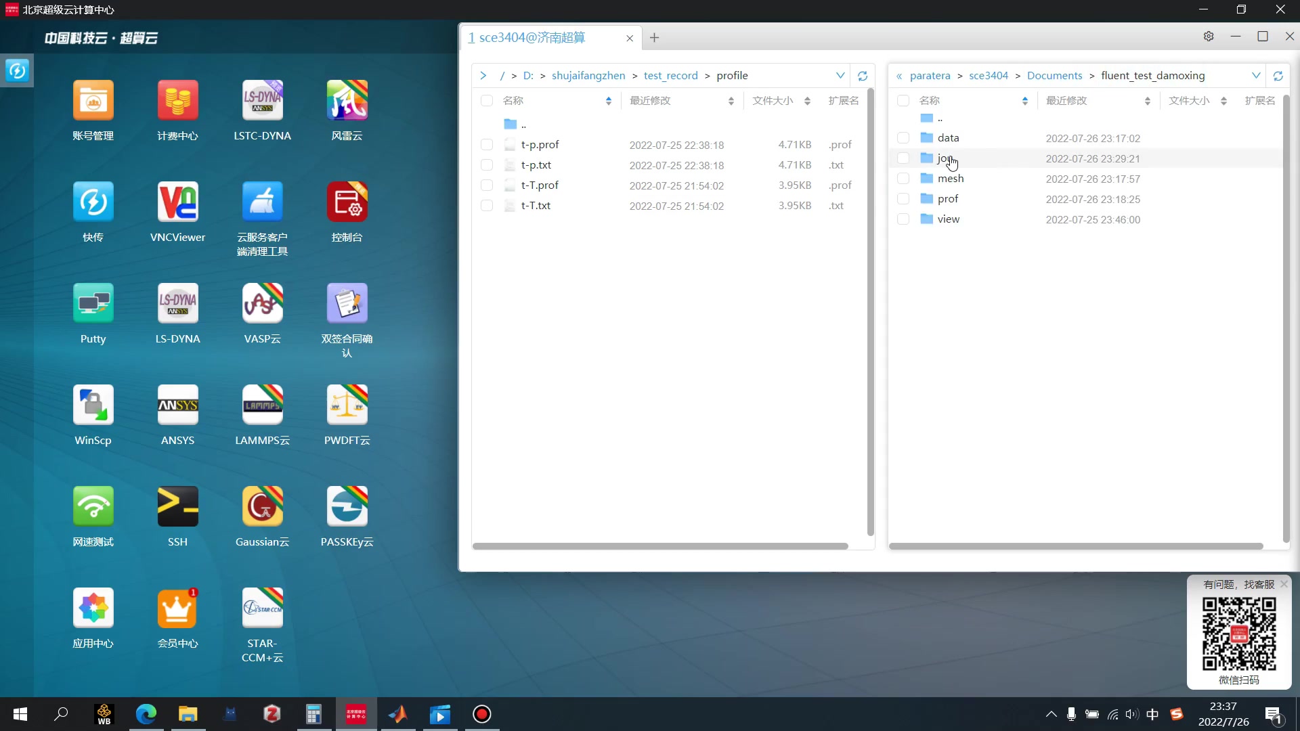Click the new tab plus button
Image resolution: width=1300 pixels, height=731 pixels.
(655, 37)
